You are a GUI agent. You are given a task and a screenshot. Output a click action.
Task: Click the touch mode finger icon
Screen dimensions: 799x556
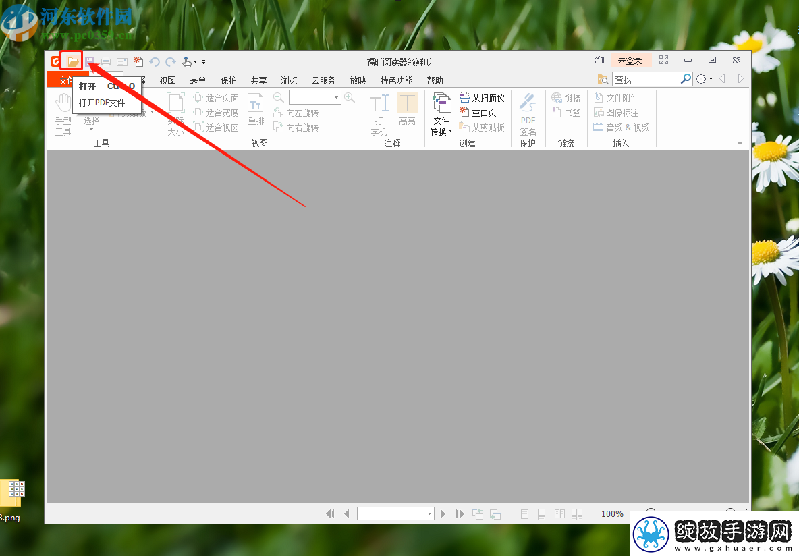pyautogui.click(x=187, y=62)
